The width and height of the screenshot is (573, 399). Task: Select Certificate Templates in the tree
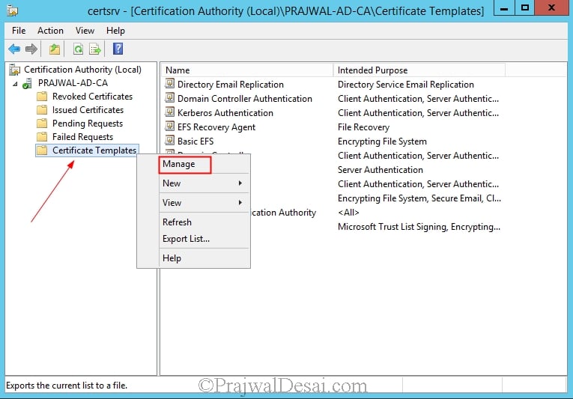[x=94, y=150]
